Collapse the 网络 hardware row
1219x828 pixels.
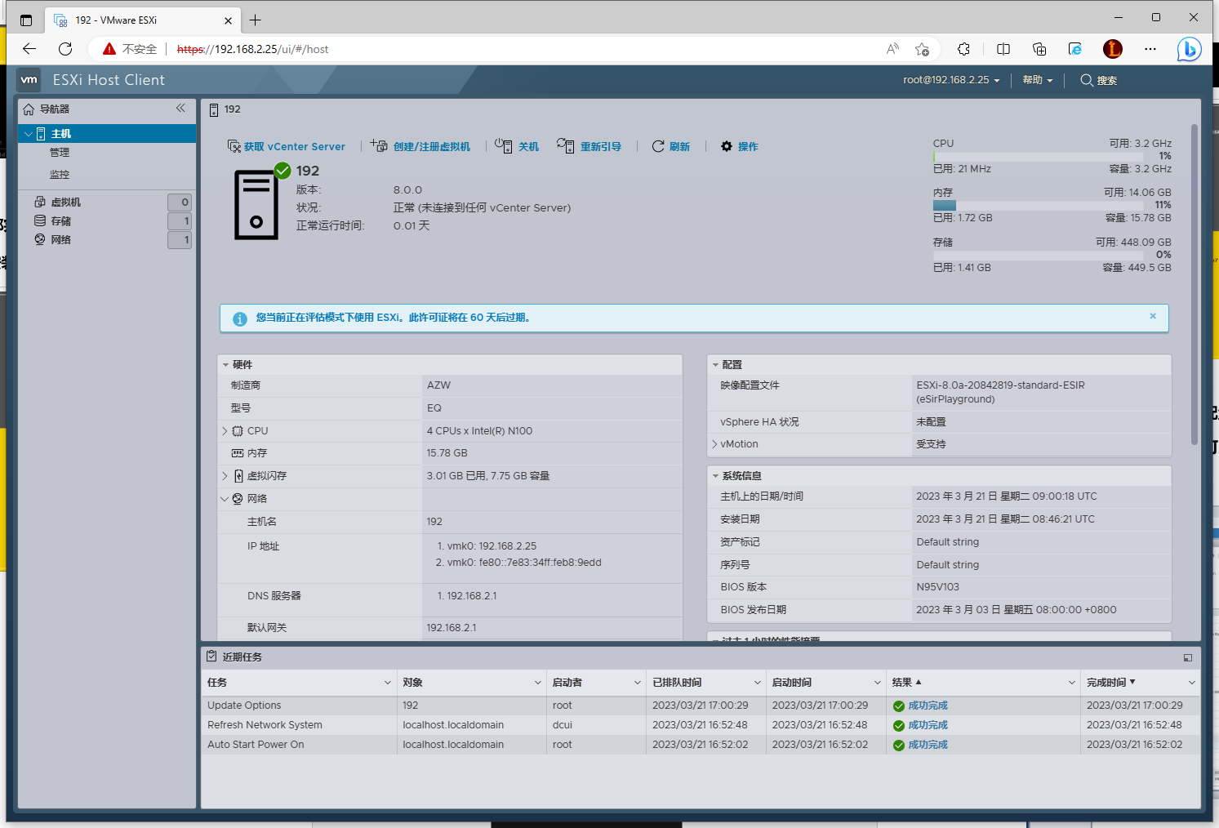click(x=225, y=499)
